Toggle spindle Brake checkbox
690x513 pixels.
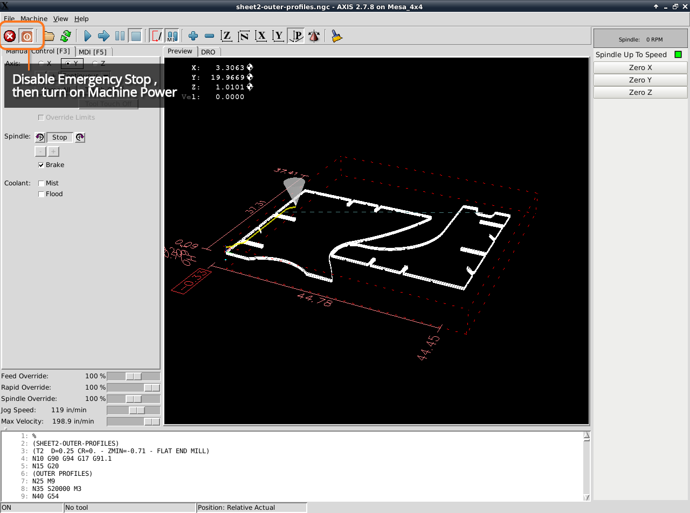click(51, 165)
